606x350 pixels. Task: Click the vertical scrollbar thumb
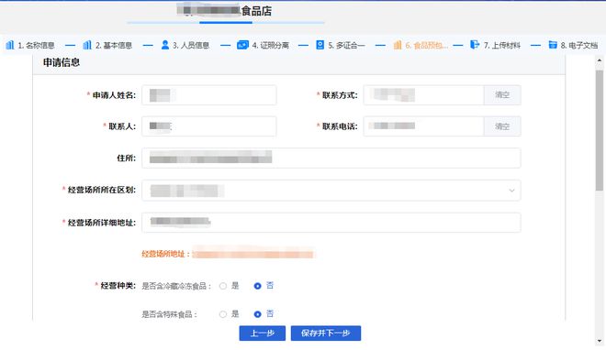pos(600,130)
